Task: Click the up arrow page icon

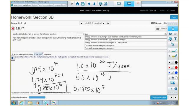Action: 89,4
